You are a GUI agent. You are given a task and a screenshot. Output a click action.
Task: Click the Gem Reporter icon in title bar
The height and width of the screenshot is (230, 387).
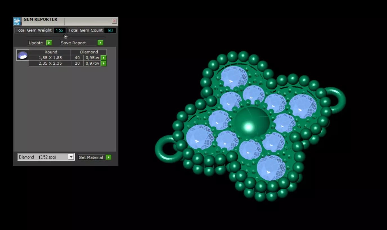click(x=17, y=21)
